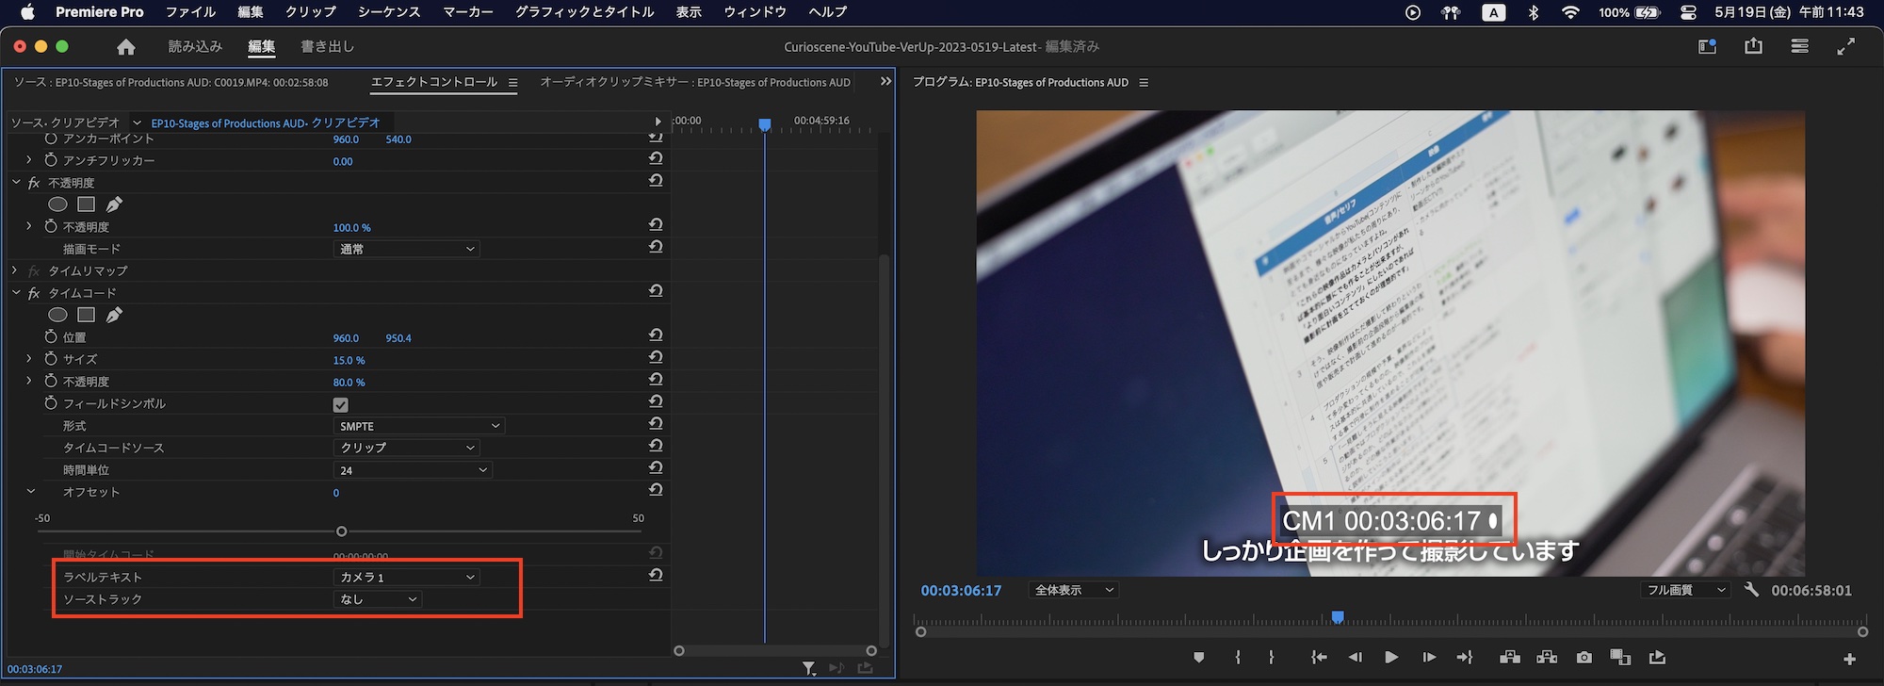Screen dimensions: 1884x686
Task: Reset the サイズ parameter of タイムコード
Action: (x=656, y=358)
